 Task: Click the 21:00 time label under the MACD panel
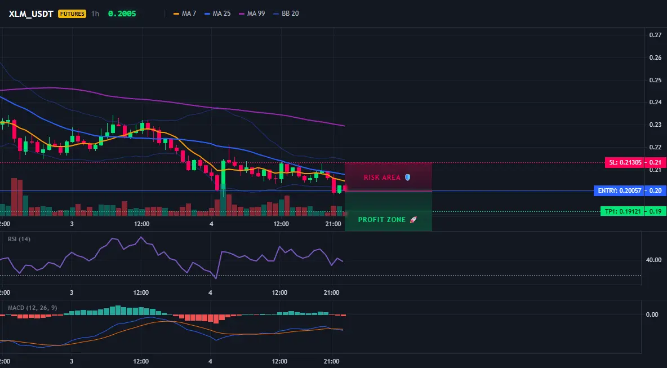pos(331,362)
